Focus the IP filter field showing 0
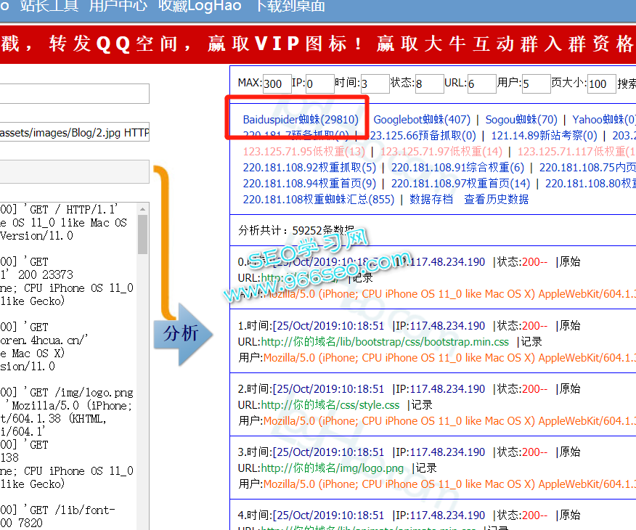The width and height of the screenshot is (636, 530). [320, 83]
